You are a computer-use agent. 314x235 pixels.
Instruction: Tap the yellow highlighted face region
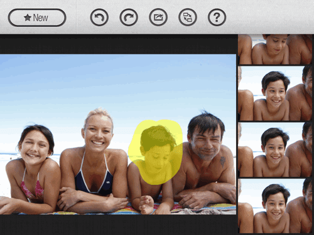coord(156,152)
